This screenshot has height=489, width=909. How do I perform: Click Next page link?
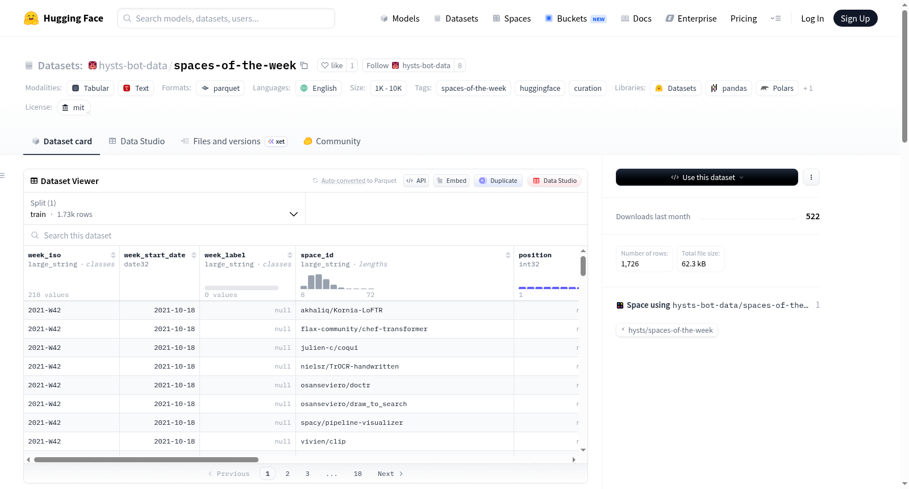(x=390, y=474)
